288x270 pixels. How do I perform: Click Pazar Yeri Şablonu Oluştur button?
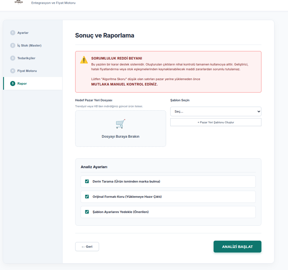tap(216, 122)
